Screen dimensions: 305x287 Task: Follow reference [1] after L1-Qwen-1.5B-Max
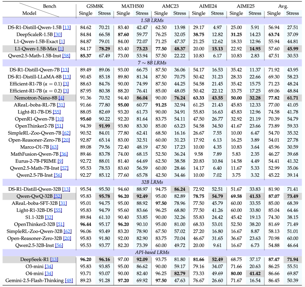click(61, 49)
